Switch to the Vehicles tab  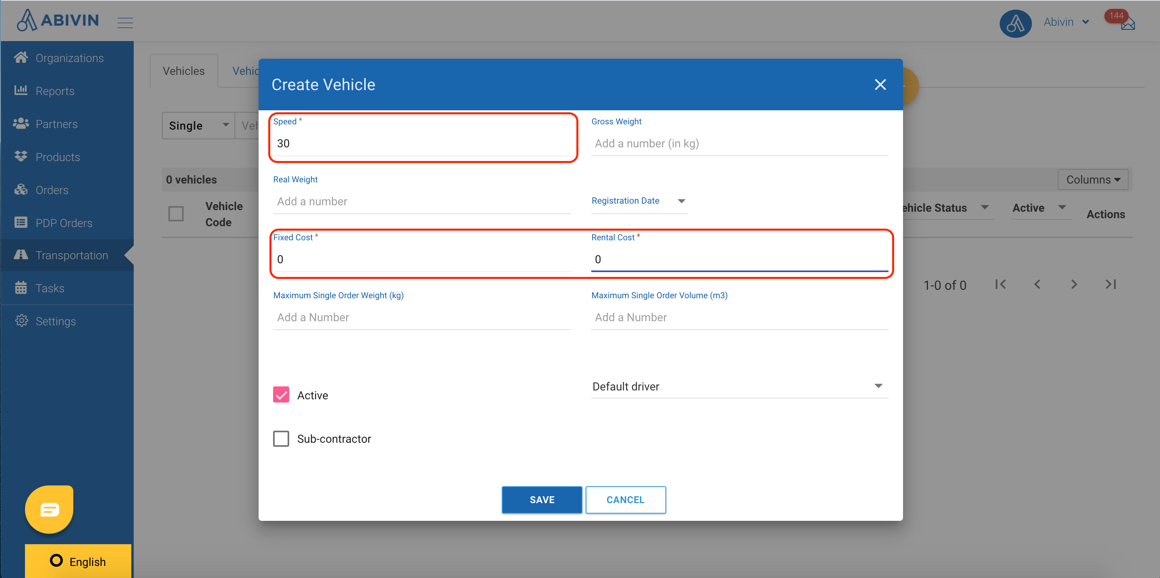(x=183, y=71)
